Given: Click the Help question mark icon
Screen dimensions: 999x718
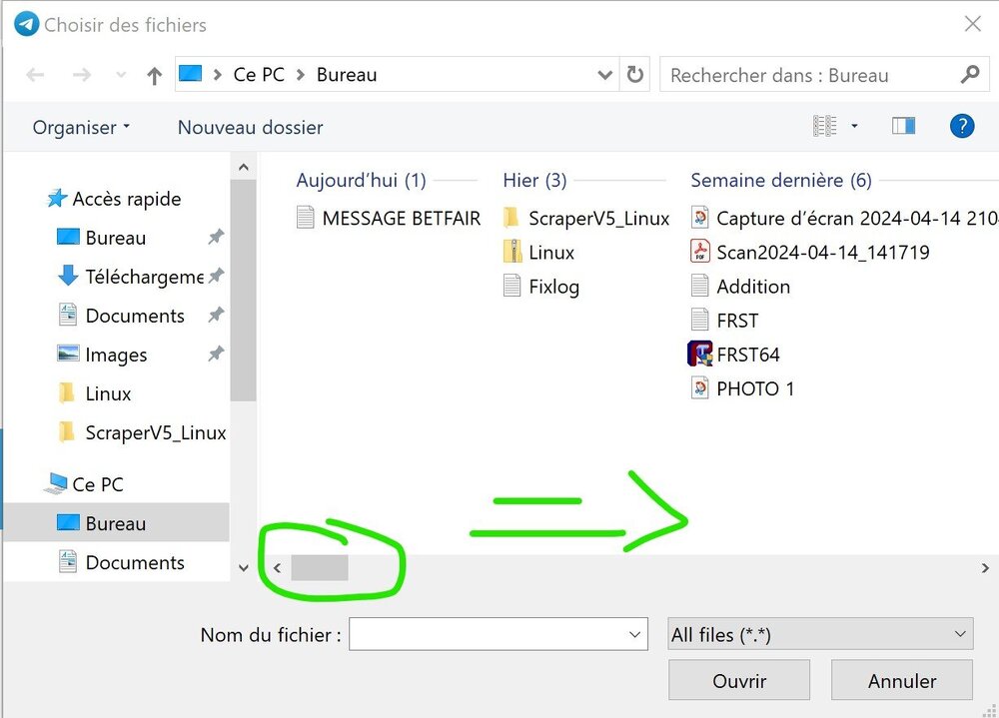Looking at the screenshot, I should [x=961, y=126].
